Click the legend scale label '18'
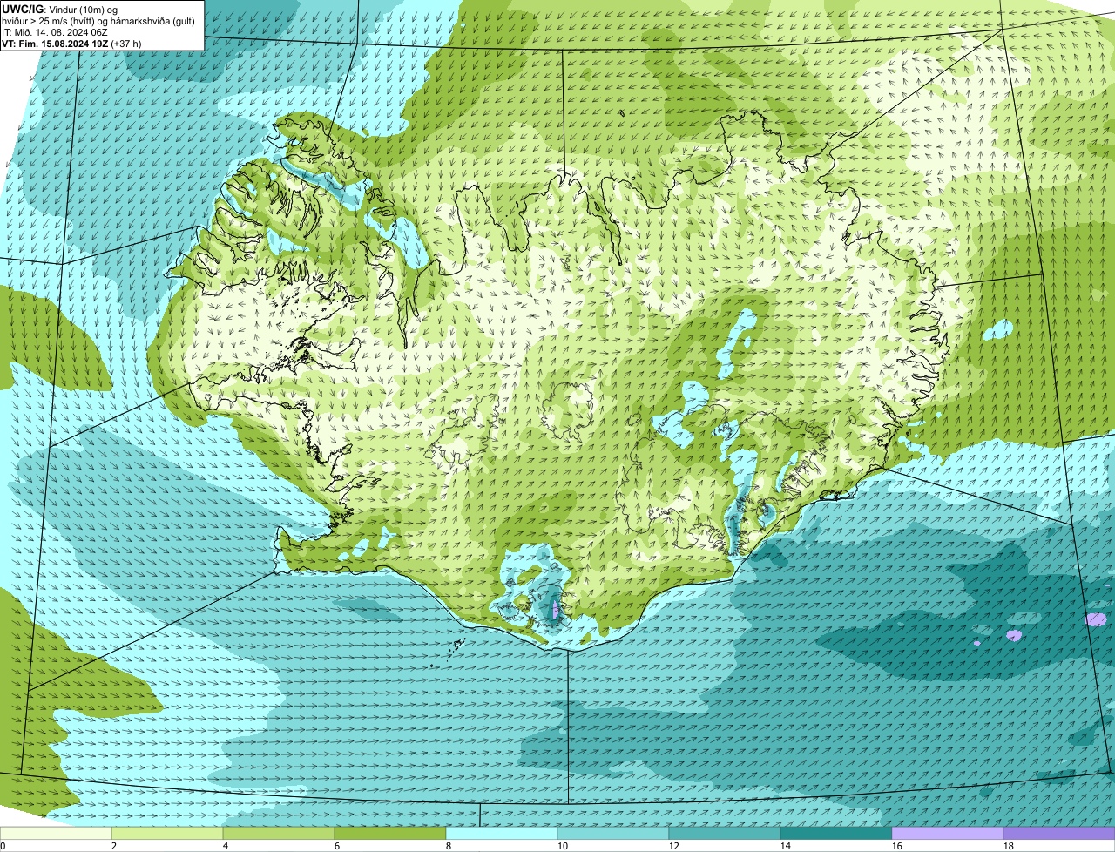 pos(1008,846)
